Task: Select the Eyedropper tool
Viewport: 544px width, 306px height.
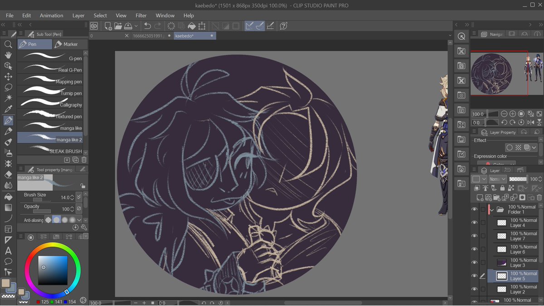Action: pos(8,109)
